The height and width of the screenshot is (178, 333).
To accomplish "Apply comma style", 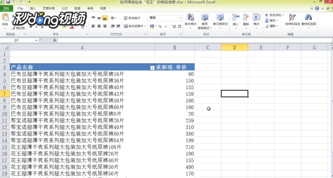I will [166, 26].
